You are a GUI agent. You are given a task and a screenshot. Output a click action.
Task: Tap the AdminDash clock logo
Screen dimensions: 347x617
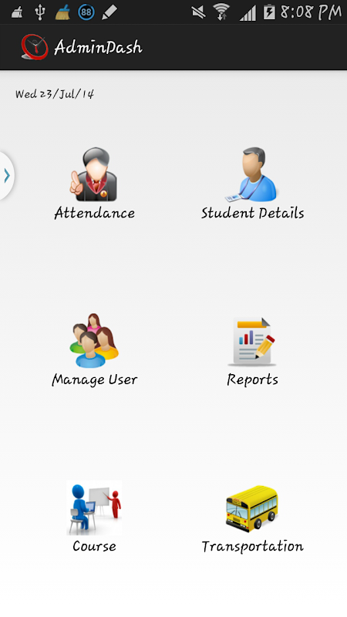35,47
